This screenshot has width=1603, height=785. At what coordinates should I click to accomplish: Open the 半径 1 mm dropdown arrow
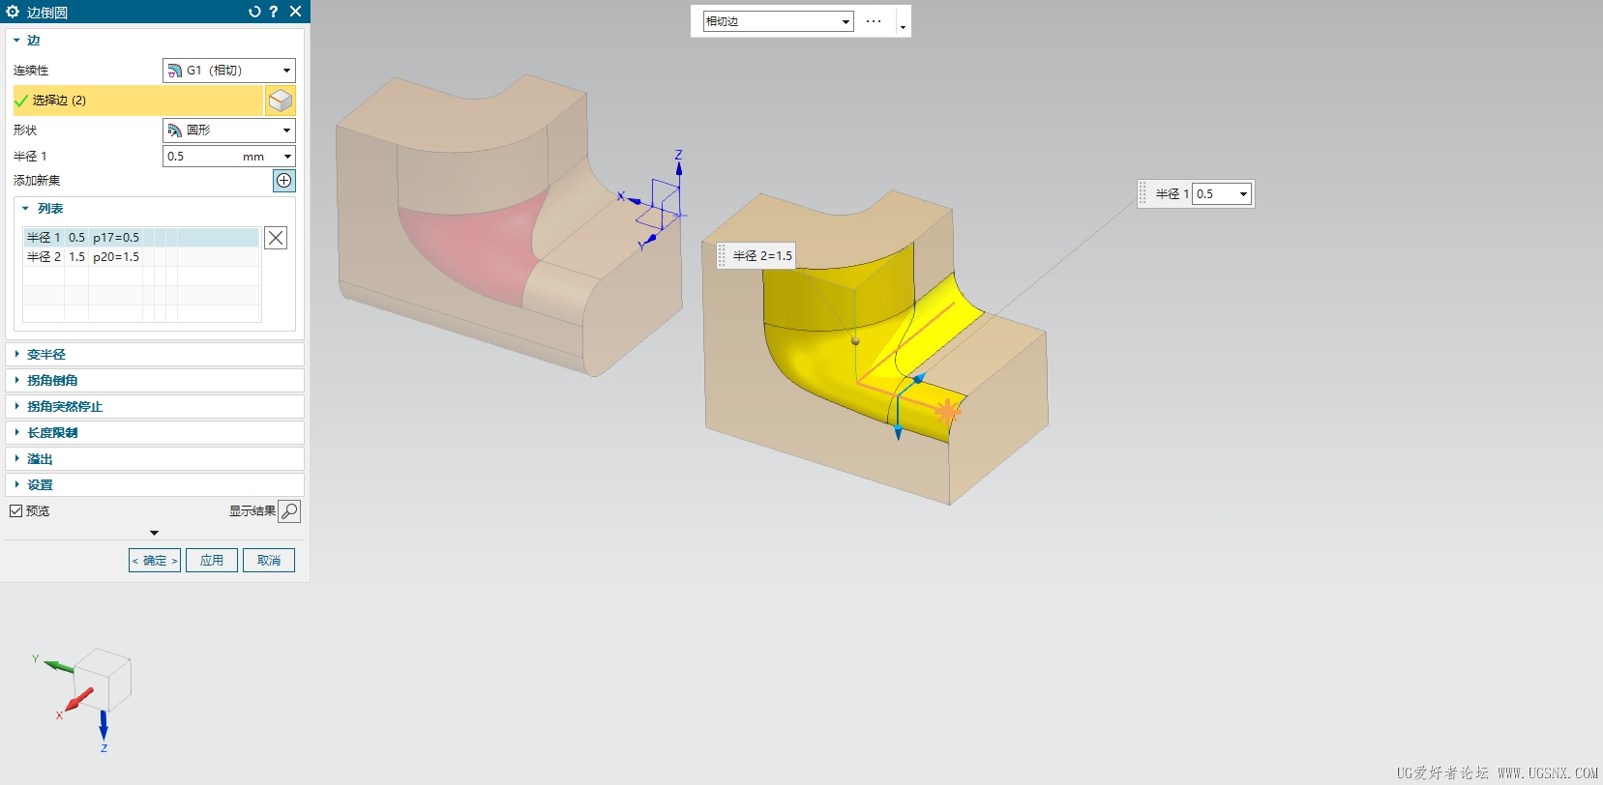(x=287, y=157)
